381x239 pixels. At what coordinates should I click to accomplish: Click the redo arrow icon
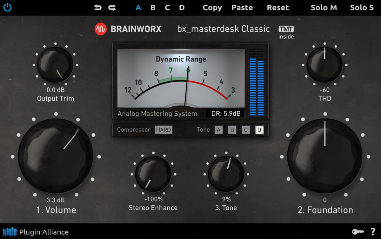pos(112,8)
